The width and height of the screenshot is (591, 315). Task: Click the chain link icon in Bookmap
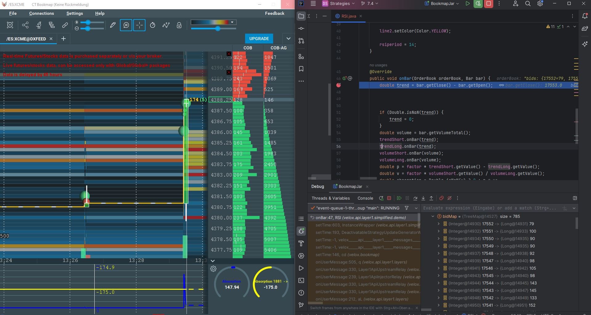coord(65,25)
